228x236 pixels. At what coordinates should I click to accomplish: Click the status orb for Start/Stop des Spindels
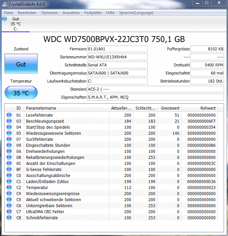coord(9,127)
